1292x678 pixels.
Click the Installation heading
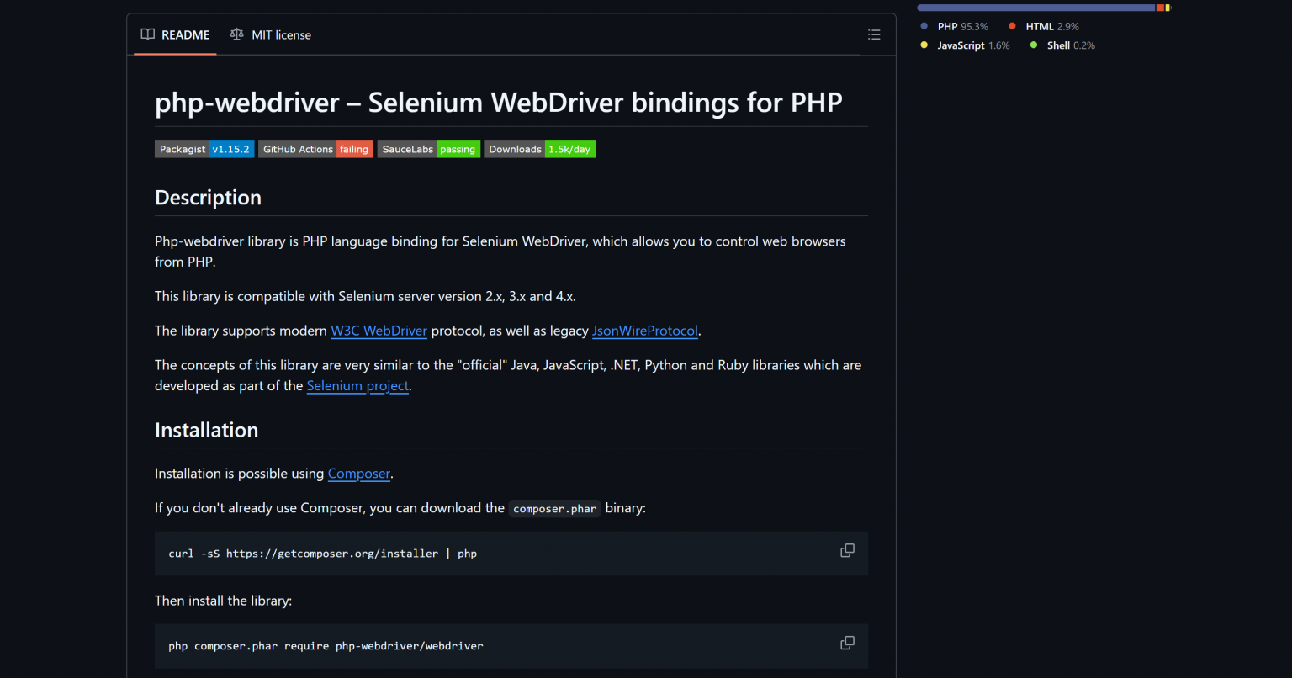click(x=206, y=430)
